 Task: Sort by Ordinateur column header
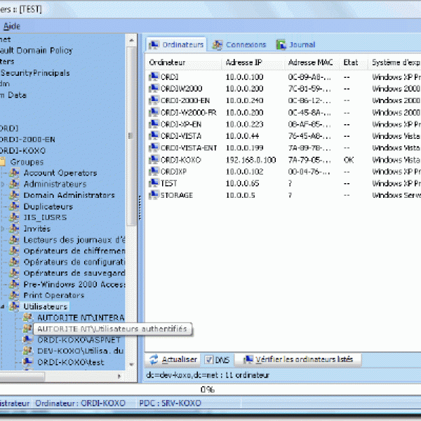tap(183, 62)
